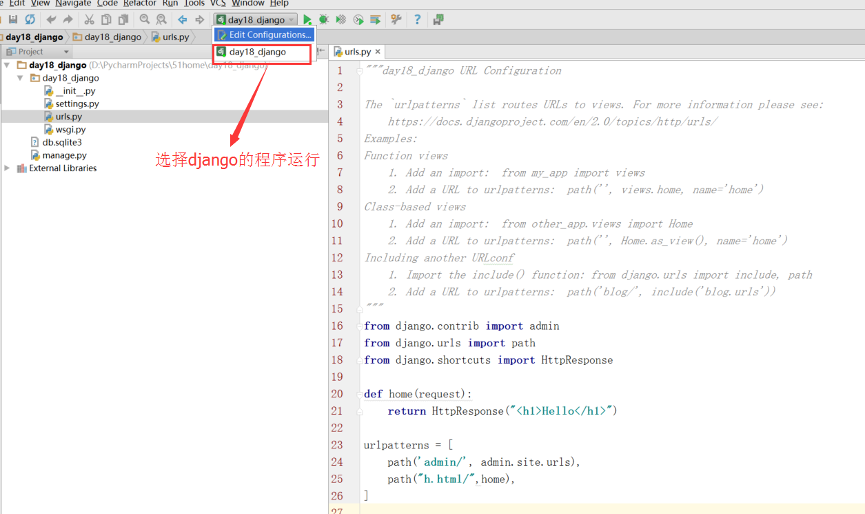Click the day18_django folder breadcrumb
865x514 pixels.
tap(107, 37)
